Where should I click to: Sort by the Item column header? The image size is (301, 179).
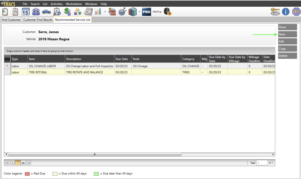pos(46,59)
